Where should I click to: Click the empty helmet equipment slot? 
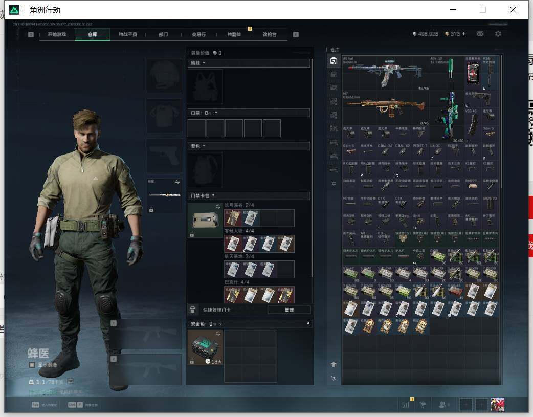[164, 75]
